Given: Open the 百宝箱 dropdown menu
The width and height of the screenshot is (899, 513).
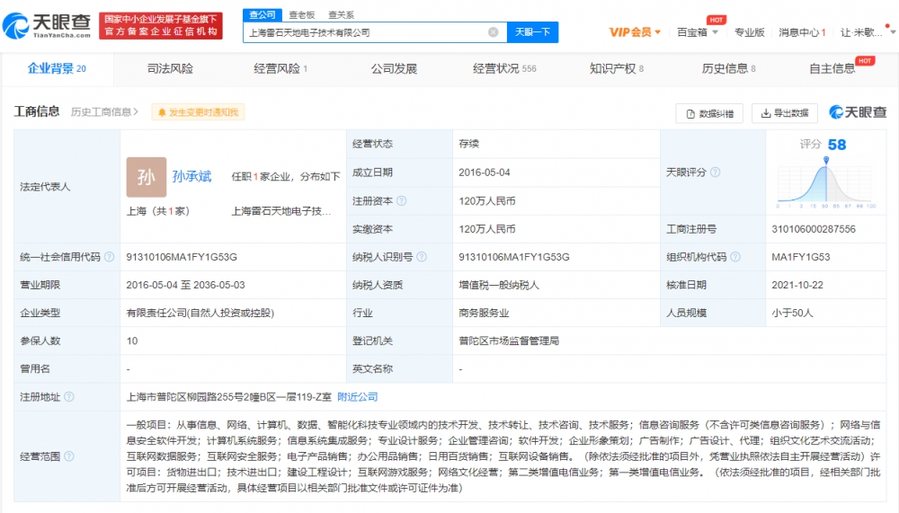Looking at the screenshot, I should click(x=698, y=32).
